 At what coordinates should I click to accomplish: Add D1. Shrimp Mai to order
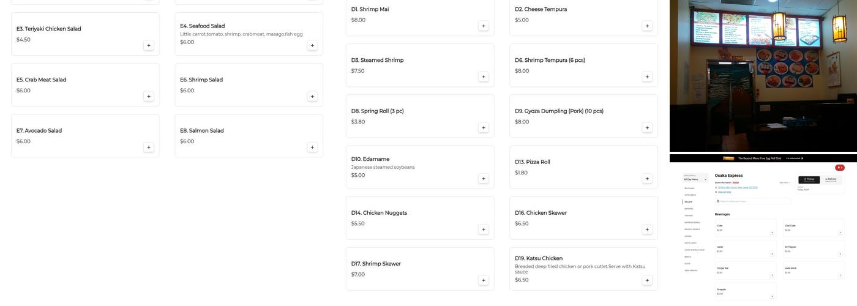(x=484, y=26)
